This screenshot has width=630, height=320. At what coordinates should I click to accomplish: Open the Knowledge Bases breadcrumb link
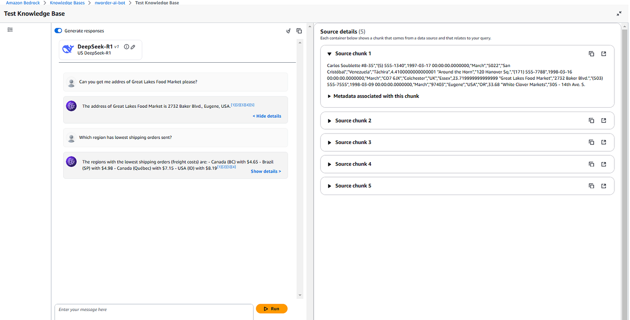pyautogui.click(x=67, y=3)
